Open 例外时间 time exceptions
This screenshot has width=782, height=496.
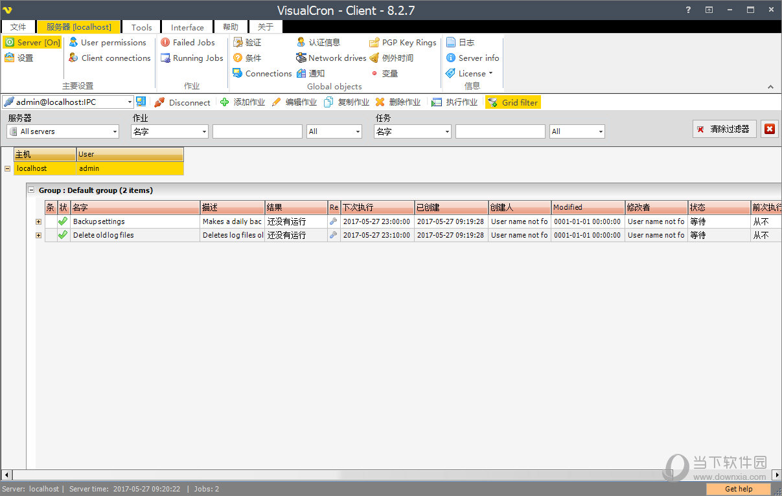391,58
